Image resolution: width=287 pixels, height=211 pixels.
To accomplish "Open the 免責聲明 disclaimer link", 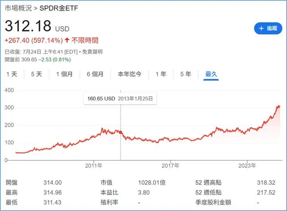I will click(92, 52).
